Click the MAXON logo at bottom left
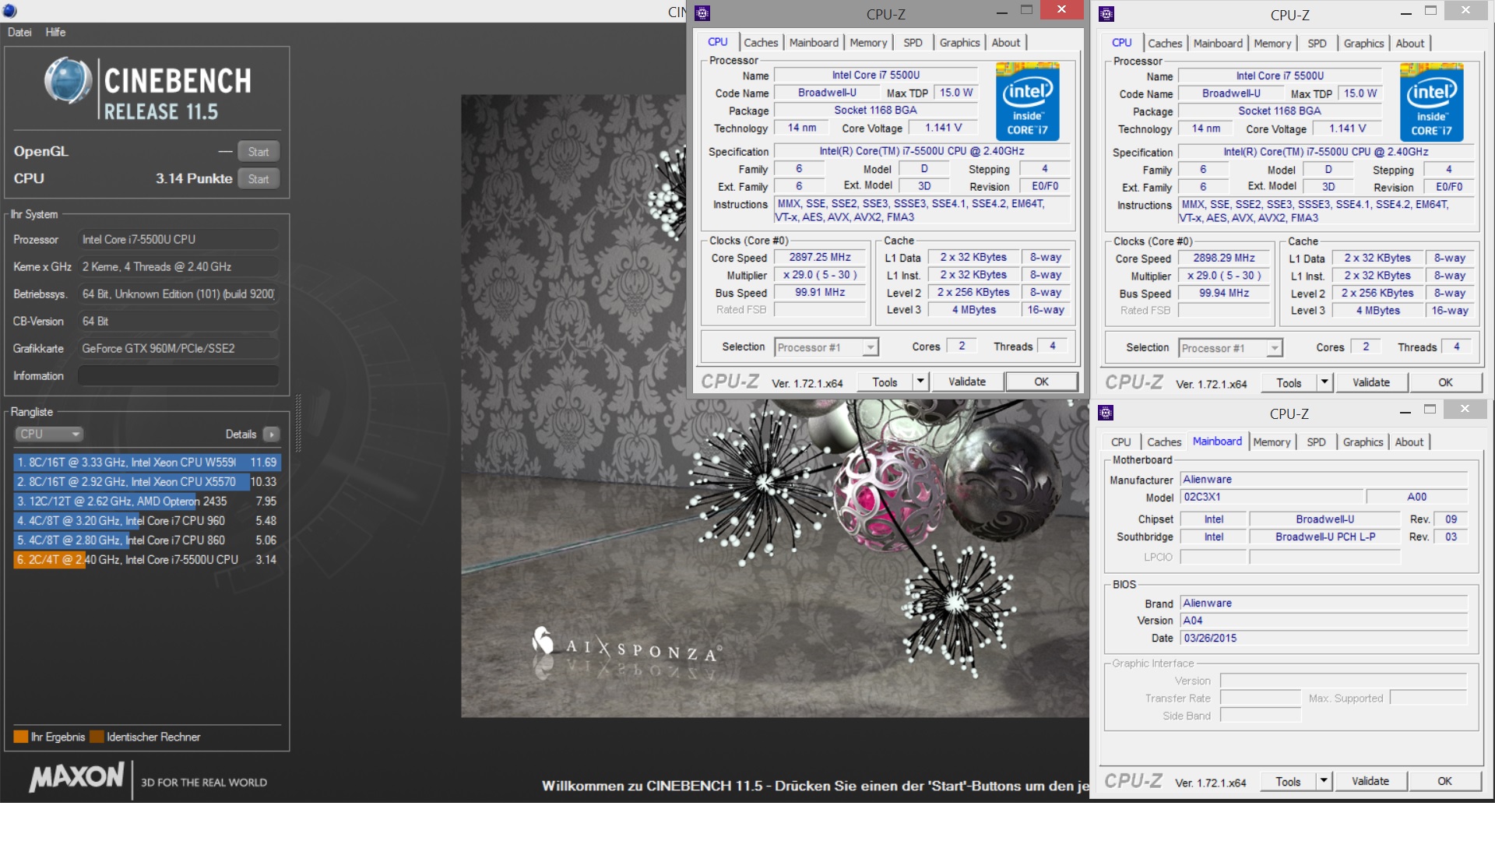Image resolution: width=1495 pixels, height=841 pixels. [76, 777]
